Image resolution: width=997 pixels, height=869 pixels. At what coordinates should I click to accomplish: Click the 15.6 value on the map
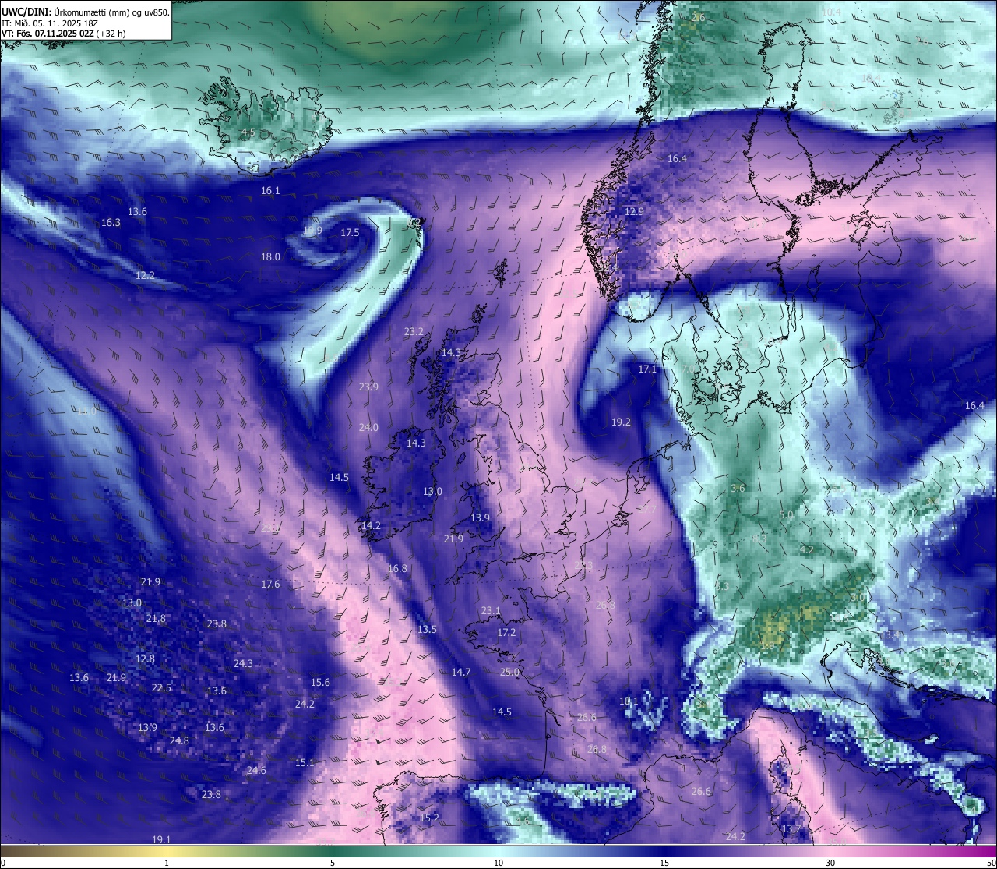[x=320, y=682]
